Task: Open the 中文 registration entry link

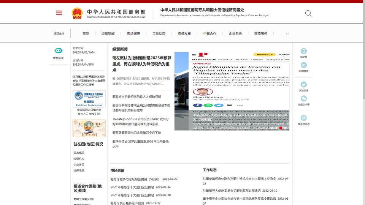Action: [92, 114]
